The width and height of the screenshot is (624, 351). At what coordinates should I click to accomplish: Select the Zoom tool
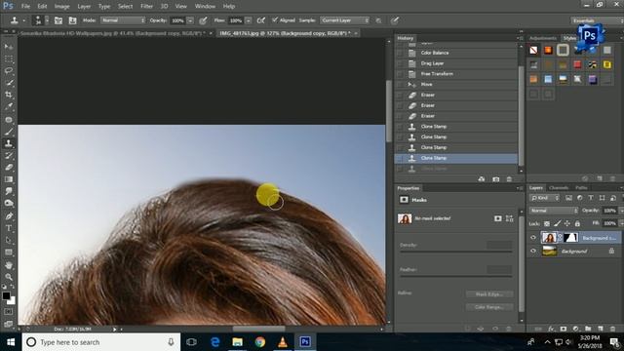pyautogui.click(x=9, y=277)
